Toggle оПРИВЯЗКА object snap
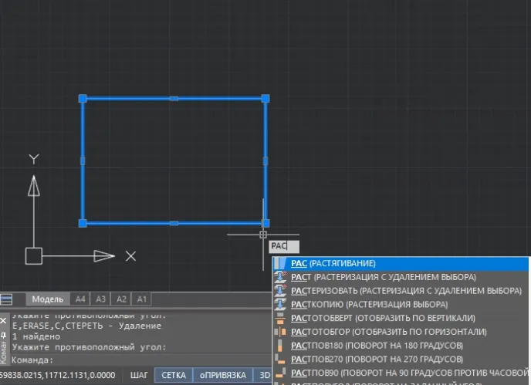The width and height of the screenshot is (531, 385). [x=223, y=376]
